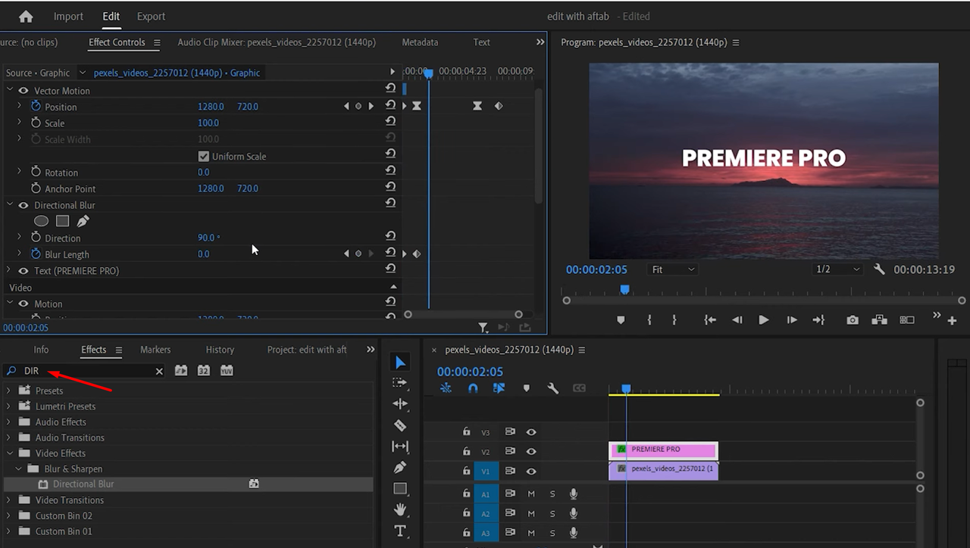Toggle Position animation stopwatch
This screenshot has width=970, height=548.
[36, 107]
